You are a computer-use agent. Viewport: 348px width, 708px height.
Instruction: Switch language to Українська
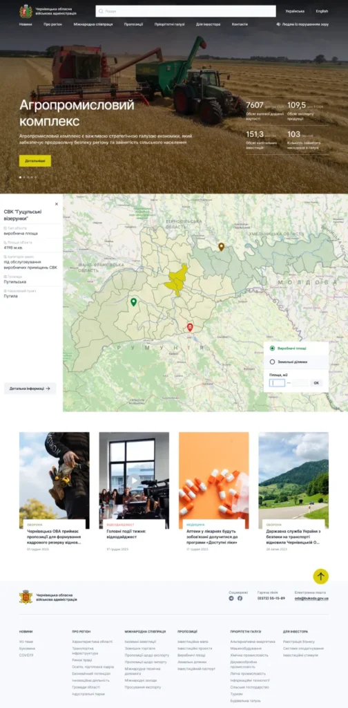pos(295,11)
